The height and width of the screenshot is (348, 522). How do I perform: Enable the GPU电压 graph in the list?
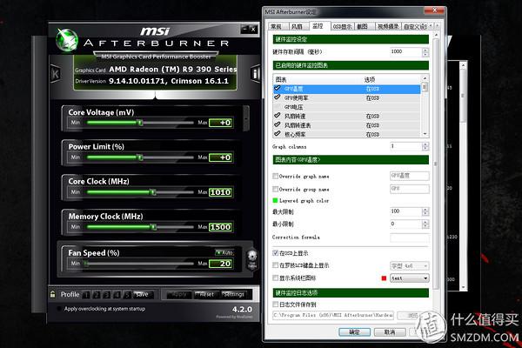pyautogui.click(x=277, y=106)
